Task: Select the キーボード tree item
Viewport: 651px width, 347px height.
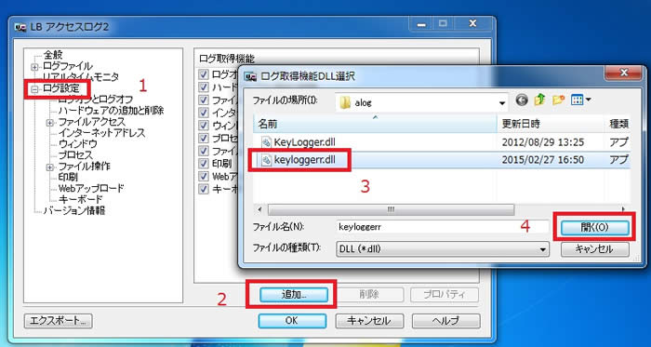Action: (x=80, y=200)
